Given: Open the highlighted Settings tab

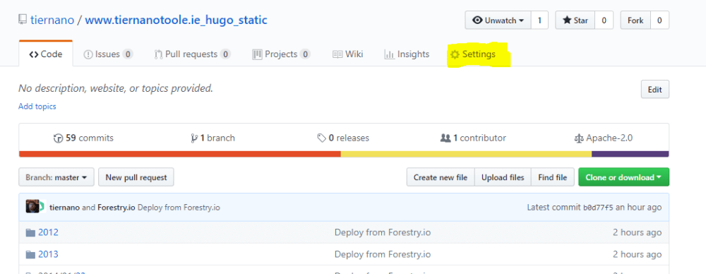Looking at the screenshot, I should (473, 54).
